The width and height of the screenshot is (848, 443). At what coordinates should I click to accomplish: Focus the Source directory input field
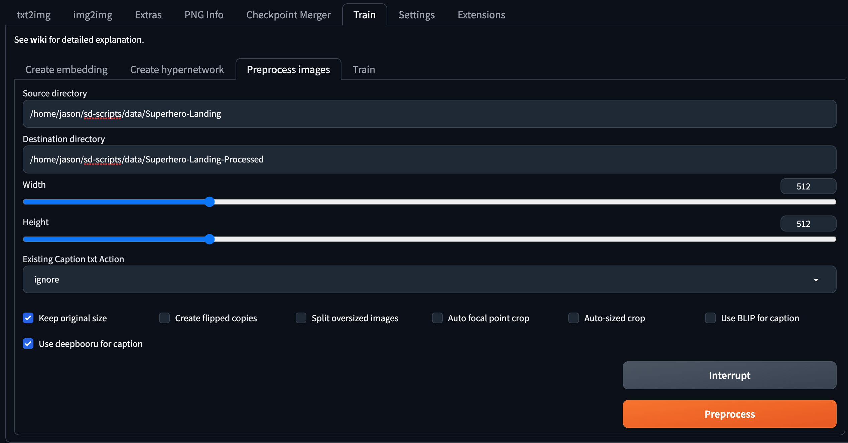[x=429, y=114]
